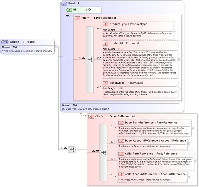199x187 pixels.
Task: Click Max Length [255] under assetClass
Action: [113, 88]
